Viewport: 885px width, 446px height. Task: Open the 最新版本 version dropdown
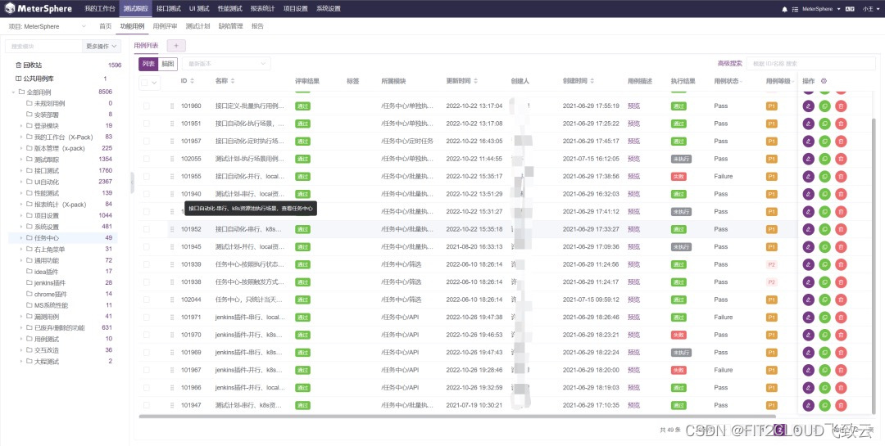pos(226,64)
